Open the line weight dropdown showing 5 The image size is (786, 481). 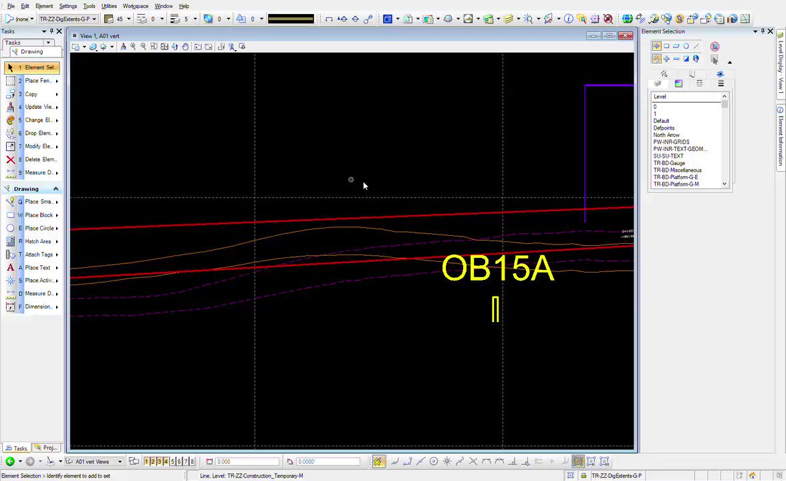click(195, 19)
